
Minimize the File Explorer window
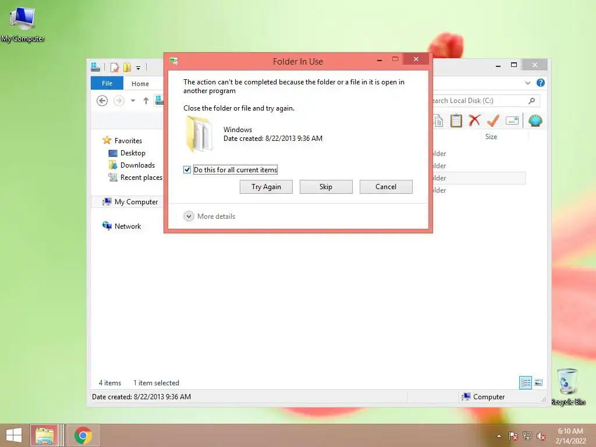click(498, 65)
